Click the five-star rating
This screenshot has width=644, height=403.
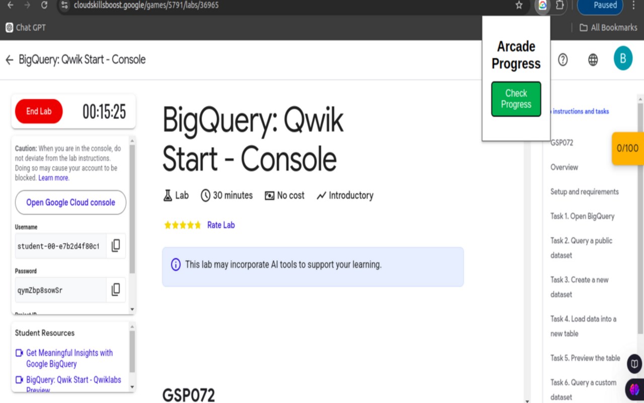[x=182, y=225]
